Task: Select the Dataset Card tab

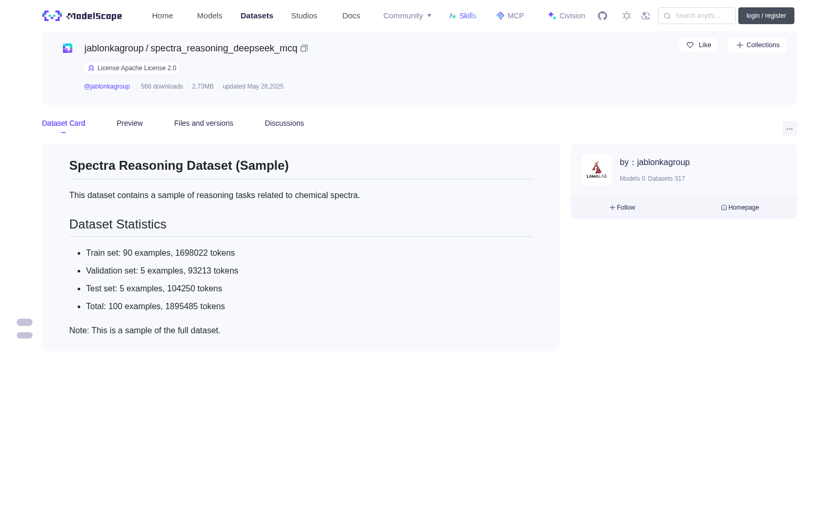Action: (63, 123)
